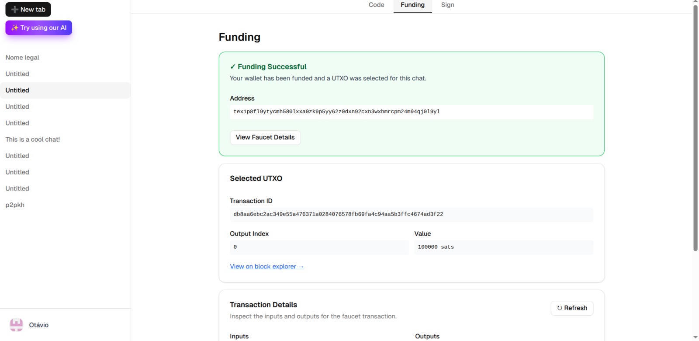The image size is (699, 341).
Task: Click the green Funding Successful checkmark
Action: point(232,67)
